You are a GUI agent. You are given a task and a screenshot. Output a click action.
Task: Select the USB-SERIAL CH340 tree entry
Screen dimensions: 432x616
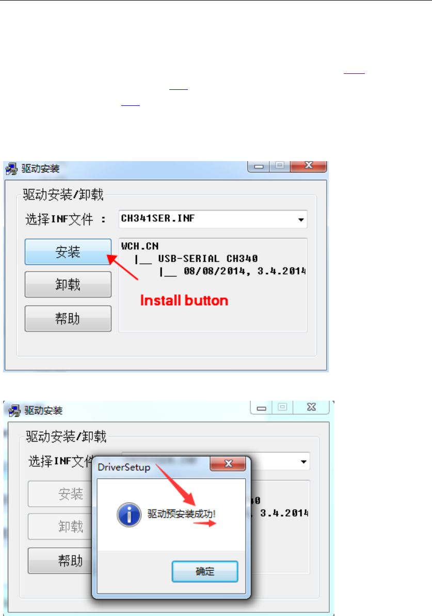click(208, 259)
